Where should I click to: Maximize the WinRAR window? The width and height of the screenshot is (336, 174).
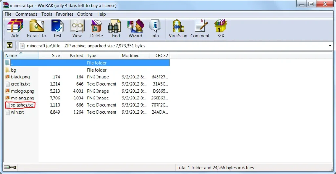coord(311,4)
